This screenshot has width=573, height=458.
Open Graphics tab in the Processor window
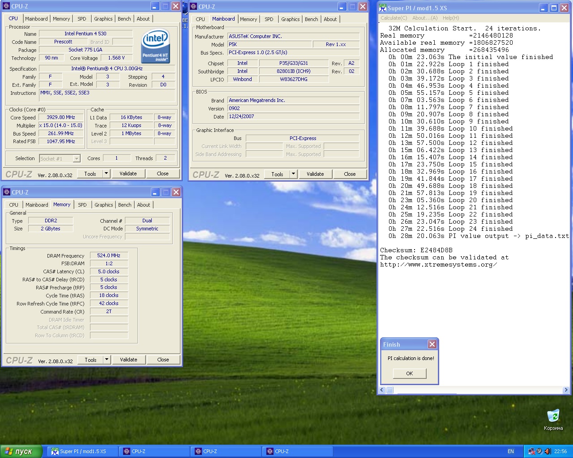103,19
